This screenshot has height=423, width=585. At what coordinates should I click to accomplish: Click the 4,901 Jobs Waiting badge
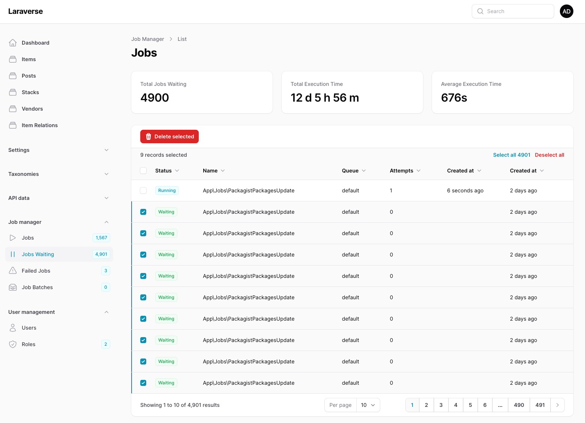pos(101,254)
